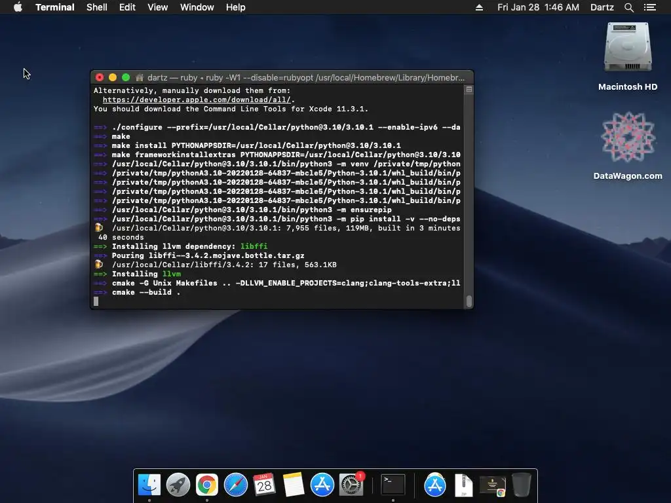This screenshot has width=671, height=503.
Task: Click the eject icon in menu bar
Action: coord(479,7)
